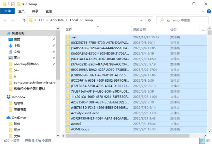The width and height of the screenshot is (212, 144).
Task: Switch to large thumbnails view icon
Action: pyautogui.click(x=208, y=141)
